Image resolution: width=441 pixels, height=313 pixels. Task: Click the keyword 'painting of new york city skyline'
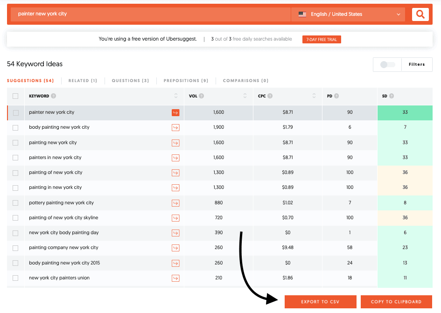63,217
